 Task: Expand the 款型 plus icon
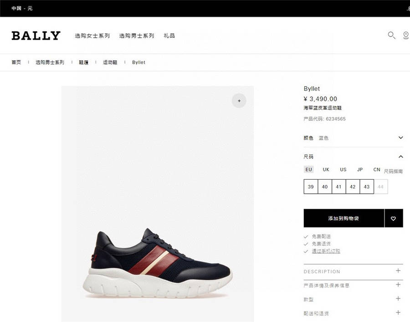(x=398, y=298)
